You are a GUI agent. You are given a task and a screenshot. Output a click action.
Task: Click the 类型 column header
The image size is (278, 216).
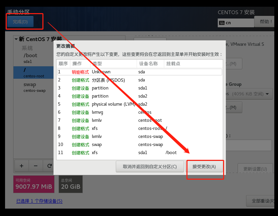pos(114,64)
